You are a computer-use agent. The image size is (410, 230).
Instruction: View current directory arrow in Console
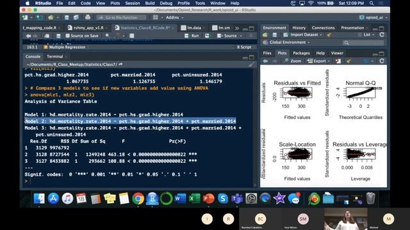(x=120, y=64)
